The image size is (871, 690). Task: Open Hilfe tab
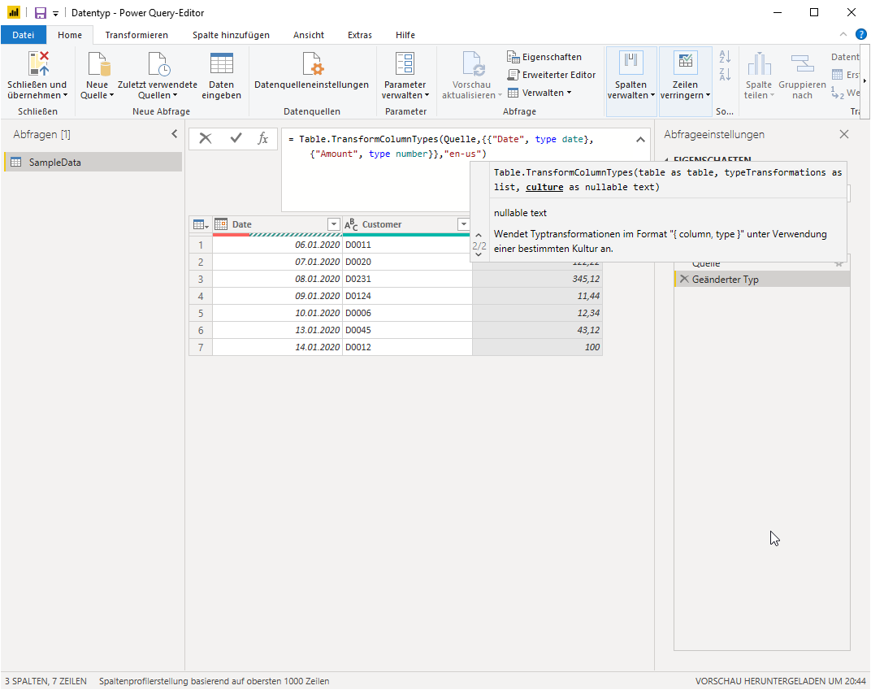click(405, 34)
